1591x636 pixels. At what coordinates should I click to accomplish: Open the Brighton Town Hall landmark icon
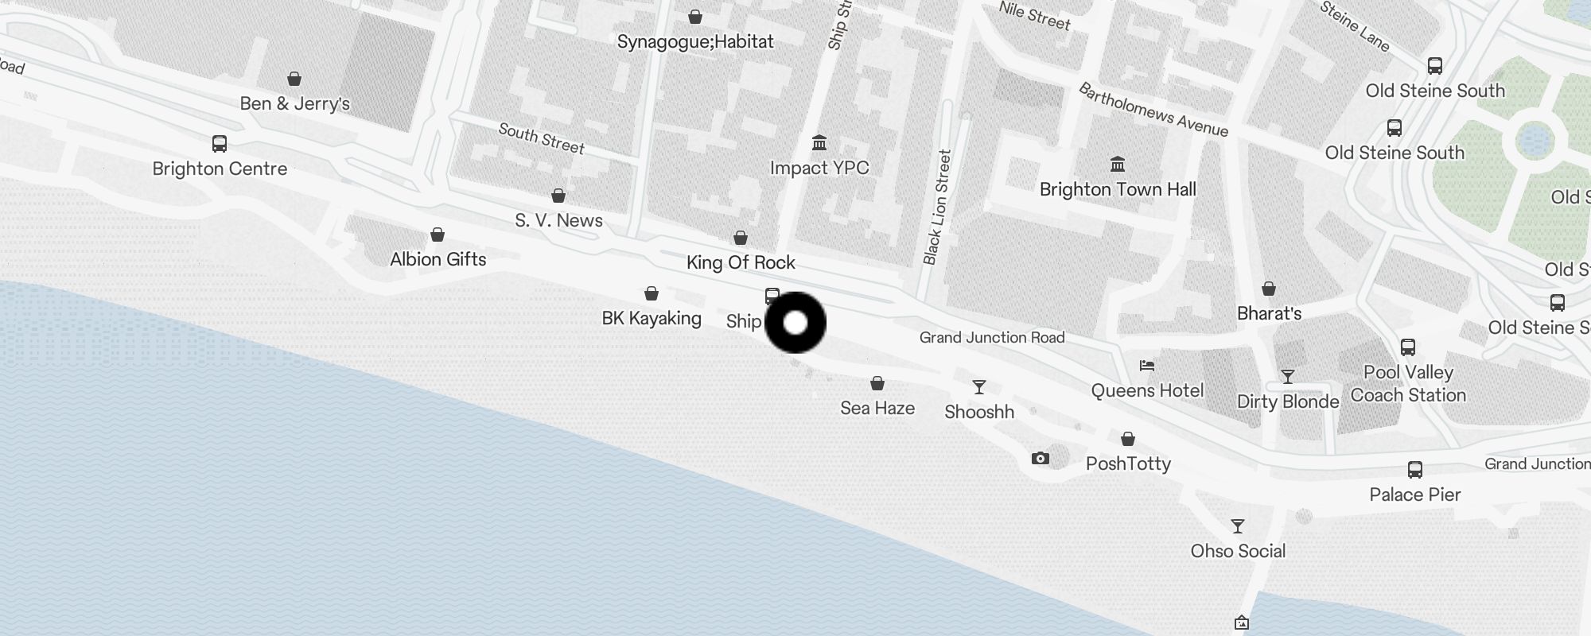pos(1118,164)
